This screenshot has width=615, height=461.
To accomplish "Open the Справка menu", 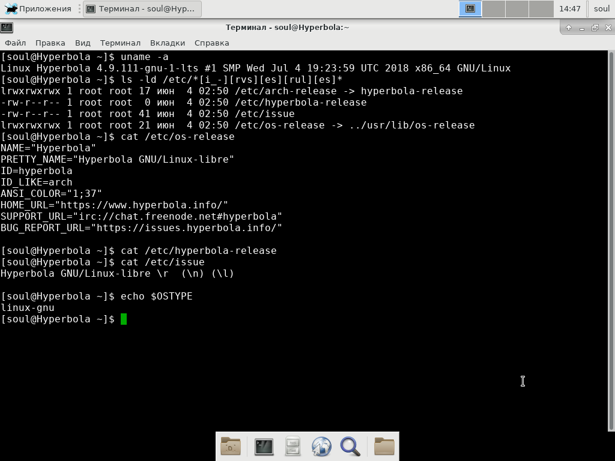I will click(x=212, y=43).
